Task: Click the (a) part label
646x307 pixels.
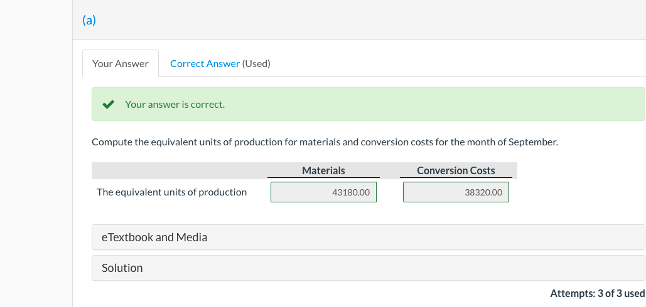Action: pos(89,20)
